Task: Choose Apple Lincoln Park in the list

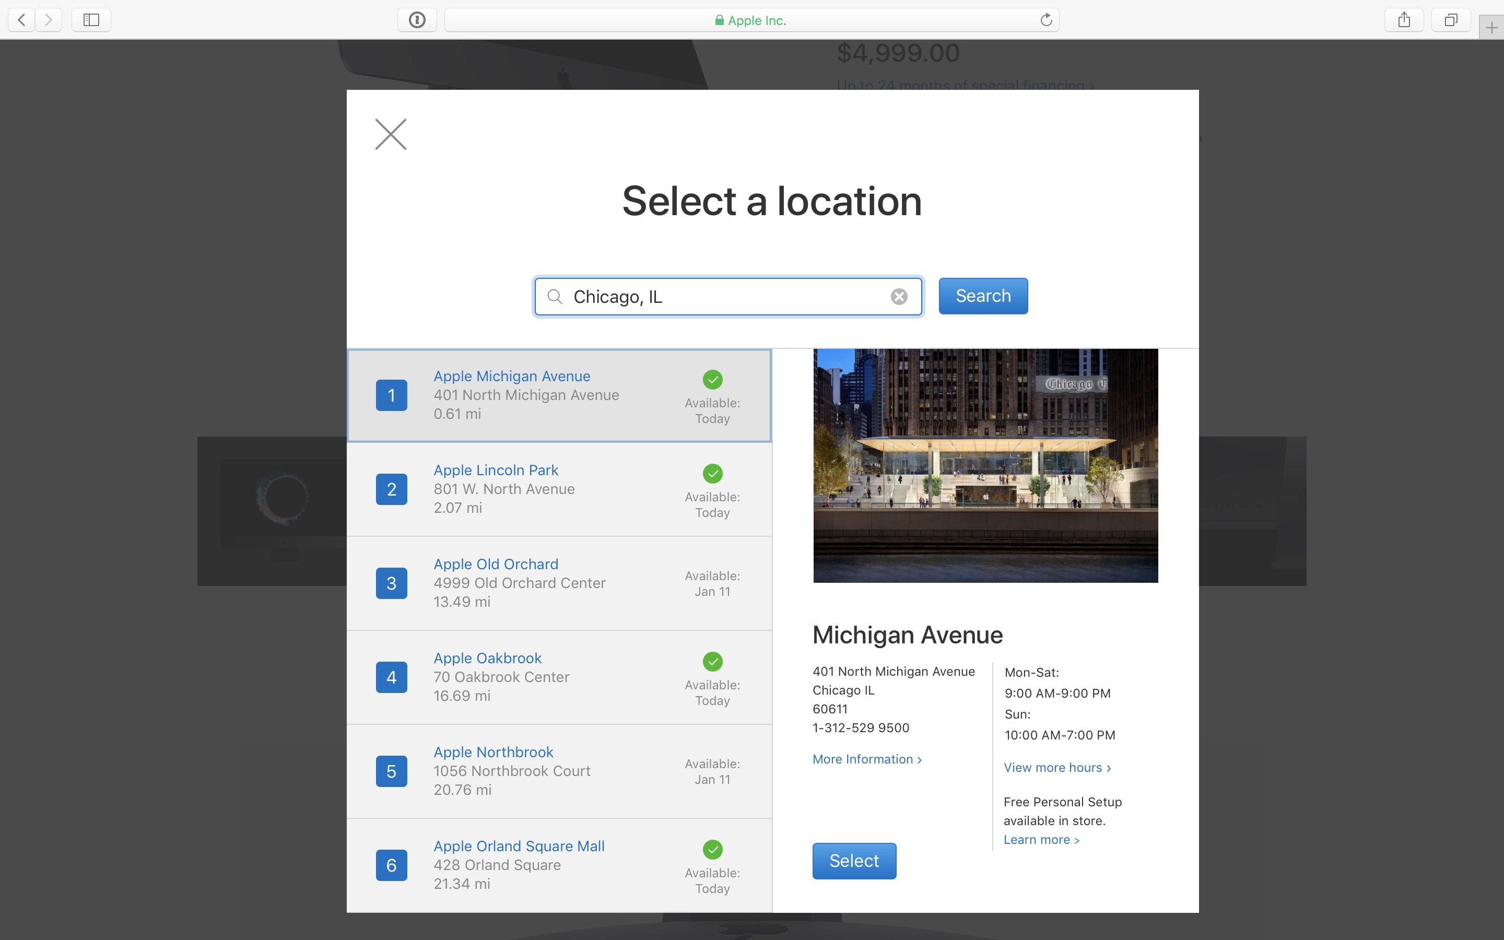Action: coord(496,470)
